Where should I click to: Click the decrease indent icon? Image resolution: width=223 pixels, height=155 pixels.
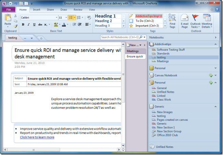[x=74, y=24]
